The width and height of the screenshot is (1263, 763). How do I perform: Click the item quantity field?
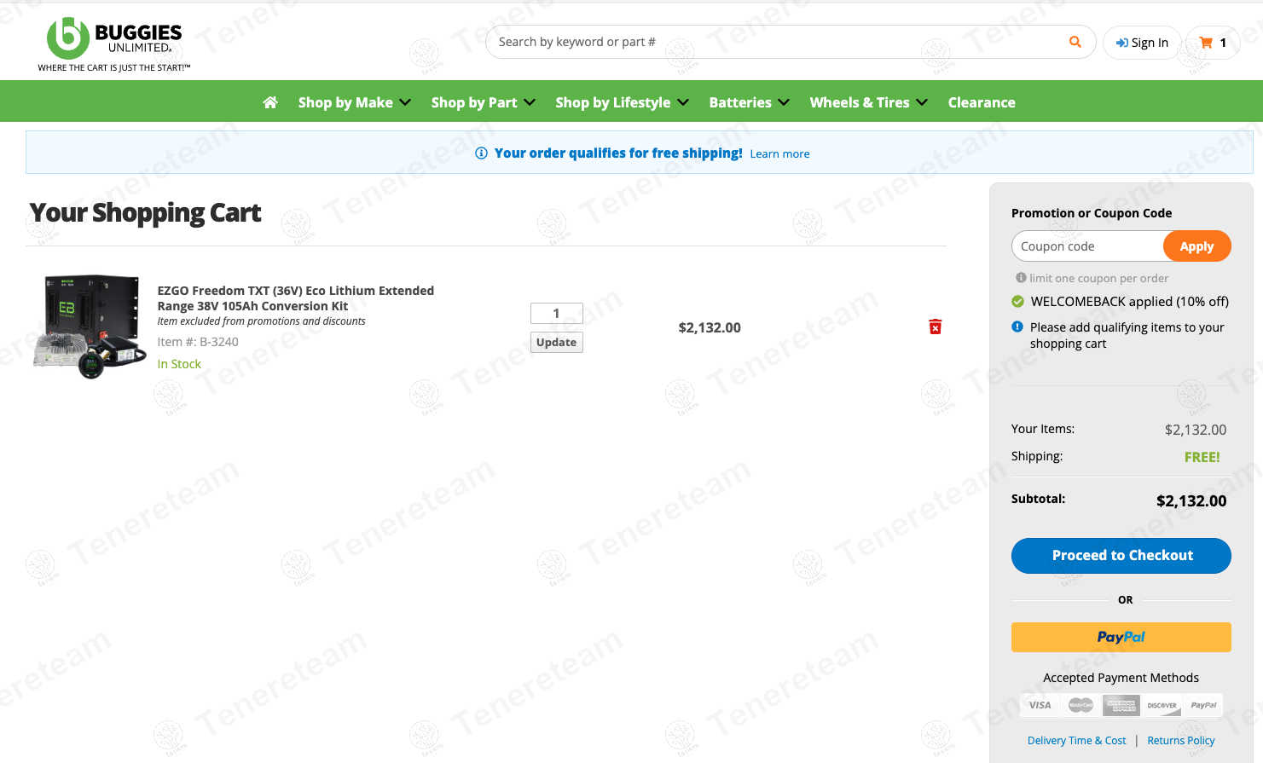coord(557,314)
